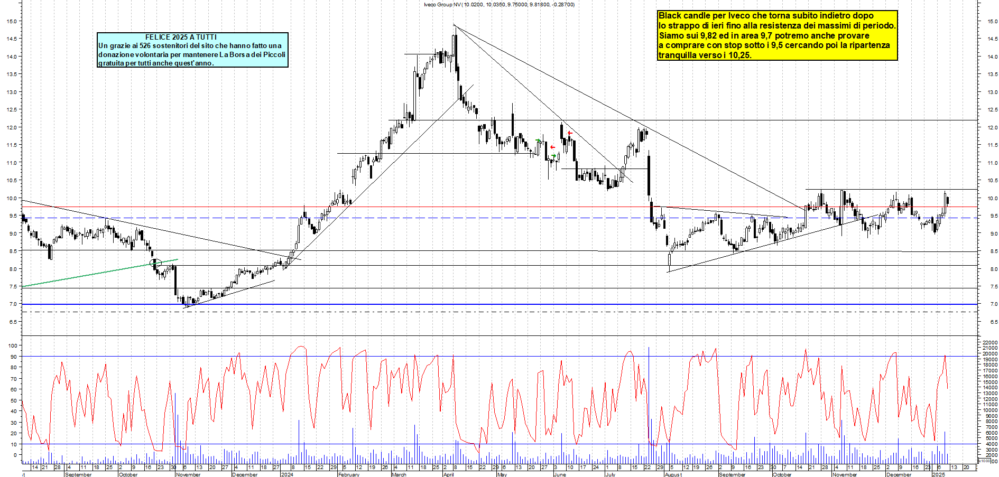The width and height of the screenshot is (999, 477).
Task: Click the text "tranquilla verso i 10,25."
Action: pyautogui.click(x=705, y=55)
